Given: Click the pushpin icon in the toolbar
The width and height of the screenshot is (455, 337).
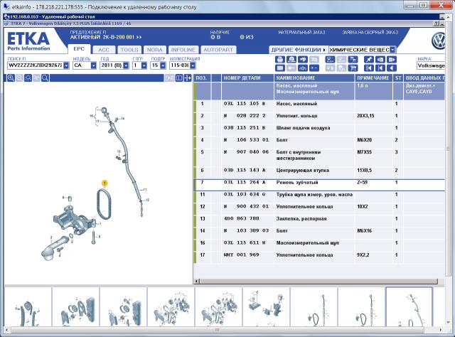Looking at the screenshot, I should click(x=369, y=60).
